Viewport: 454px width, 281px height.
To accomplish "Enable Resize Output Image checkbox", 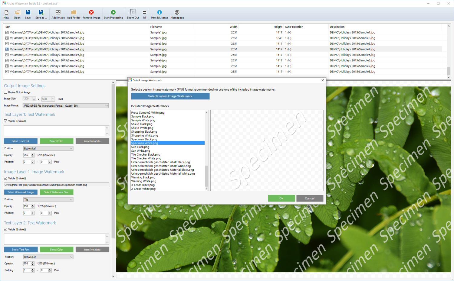I will coord(5,92).
